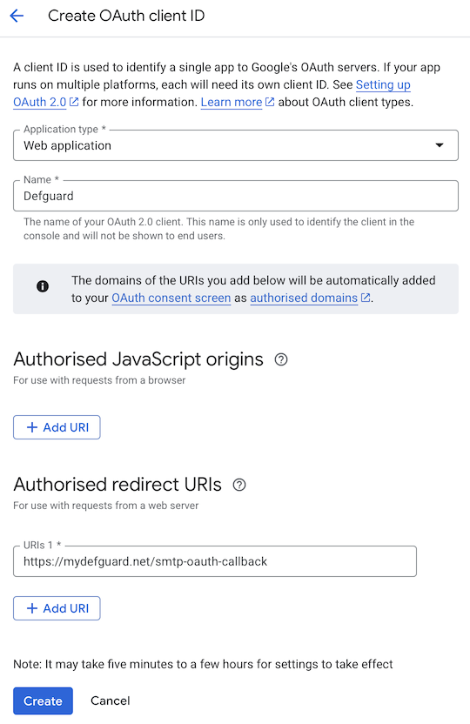Go back using the left arrow icon

17,16
